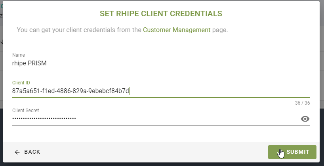Click the blank space above the footer
The height and width of the screenshot is (166, 324).
click(158, 134)
